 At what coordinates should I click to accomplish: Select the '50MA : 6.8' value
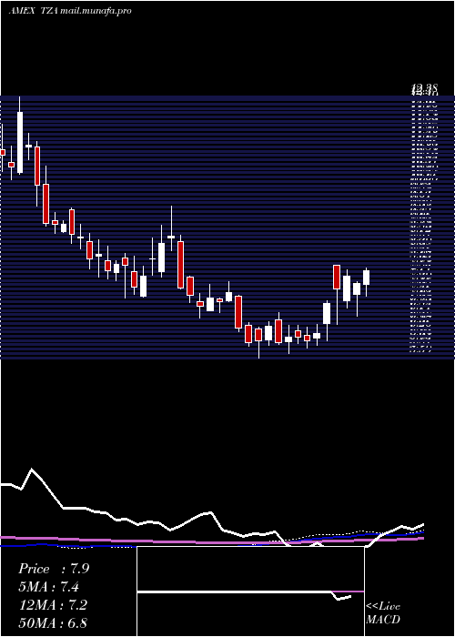pyautogui.click(x=53, y=623)
